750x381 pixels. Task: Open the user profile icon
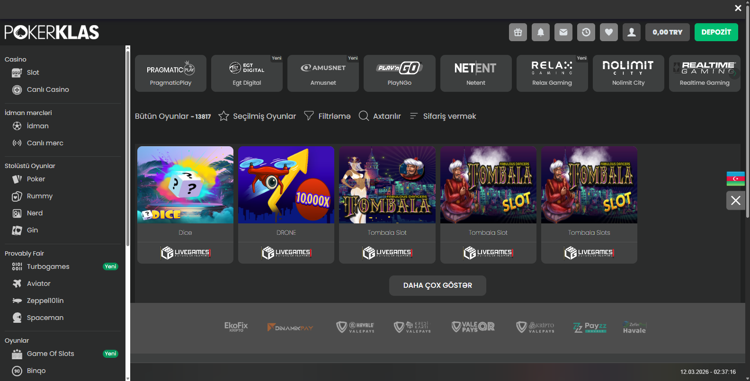[632, 32]
